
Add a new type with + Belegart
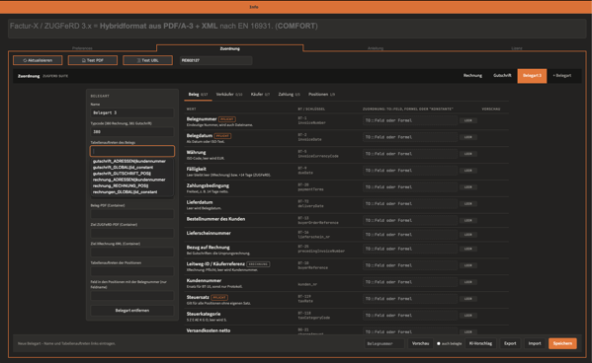point(562,76)
